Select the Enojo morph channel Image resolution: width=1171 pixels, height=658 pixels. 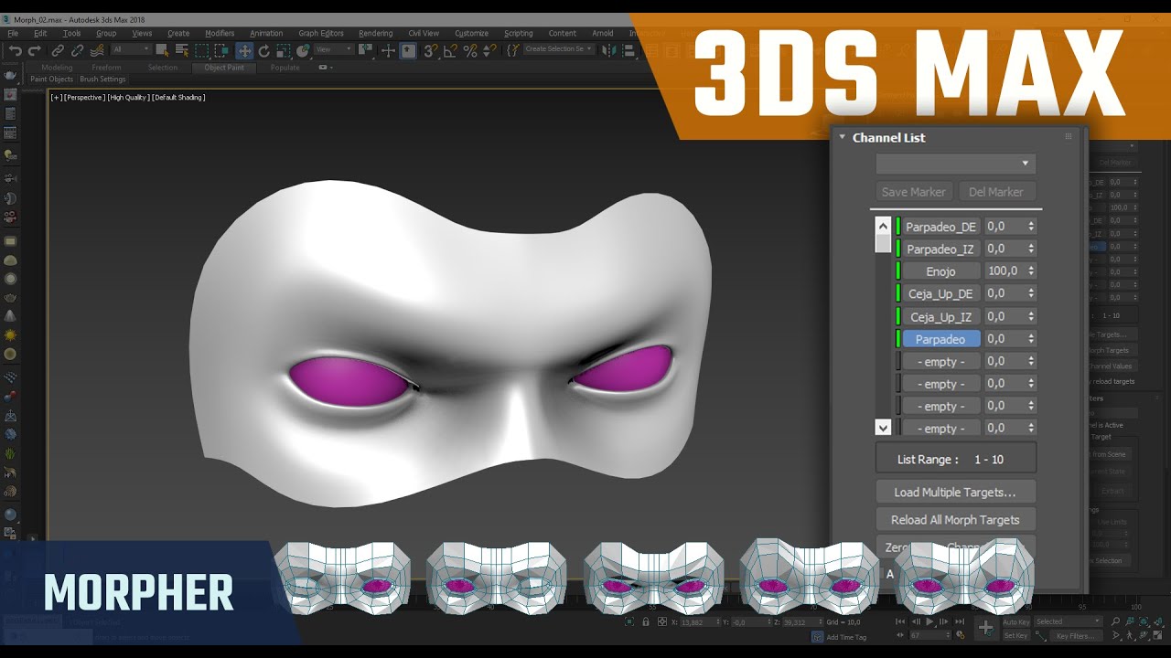coord(941,271)
